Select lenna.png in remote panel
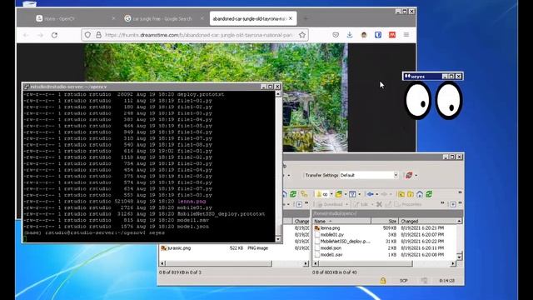This screenshot has height=300, width=533. (330, 227)
